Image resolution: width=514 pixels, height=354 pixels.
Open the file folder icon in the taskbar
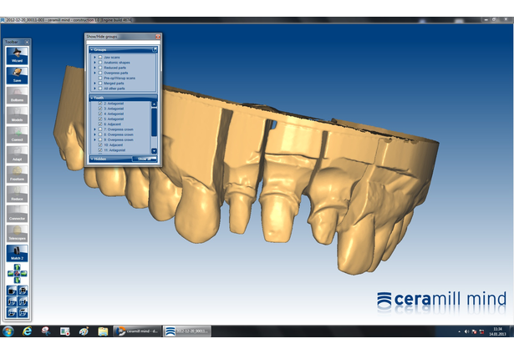(103, 331)
